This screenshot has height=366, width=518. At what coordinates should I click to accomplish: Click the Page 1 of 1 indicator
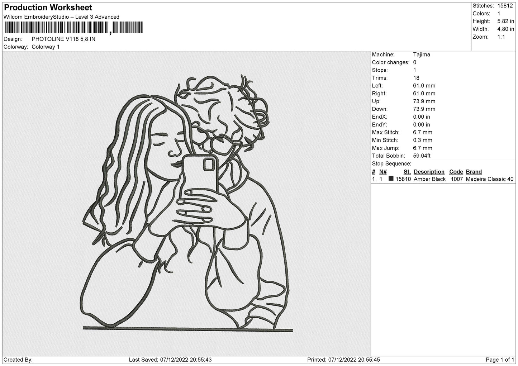click(x=500, y=360)
